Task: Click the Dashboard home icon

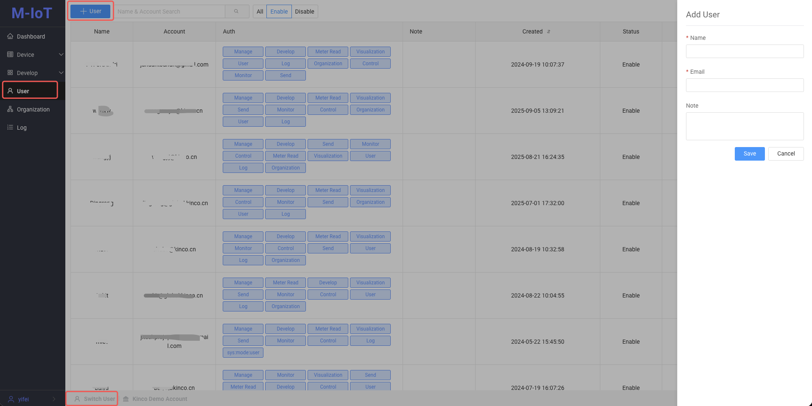Action: pyautogui.click(x=10, y=36)
